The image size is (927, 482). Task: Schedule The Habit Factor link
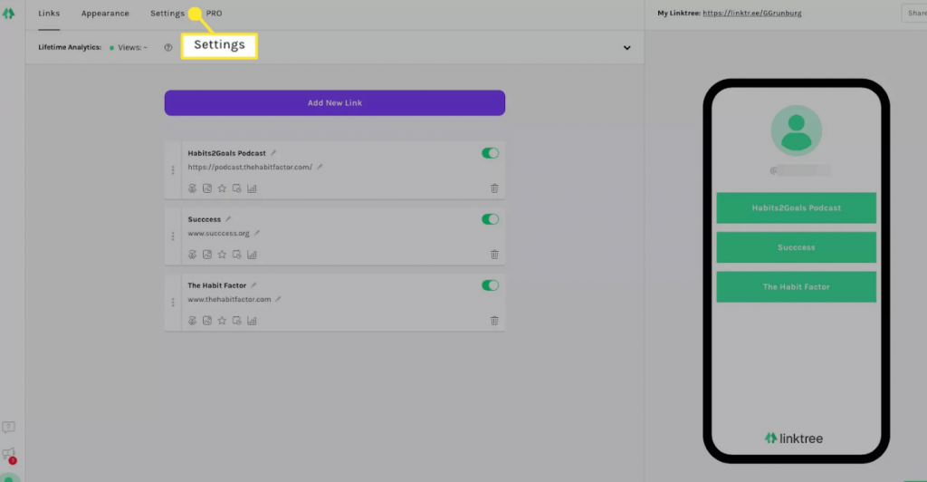[236, 321]
